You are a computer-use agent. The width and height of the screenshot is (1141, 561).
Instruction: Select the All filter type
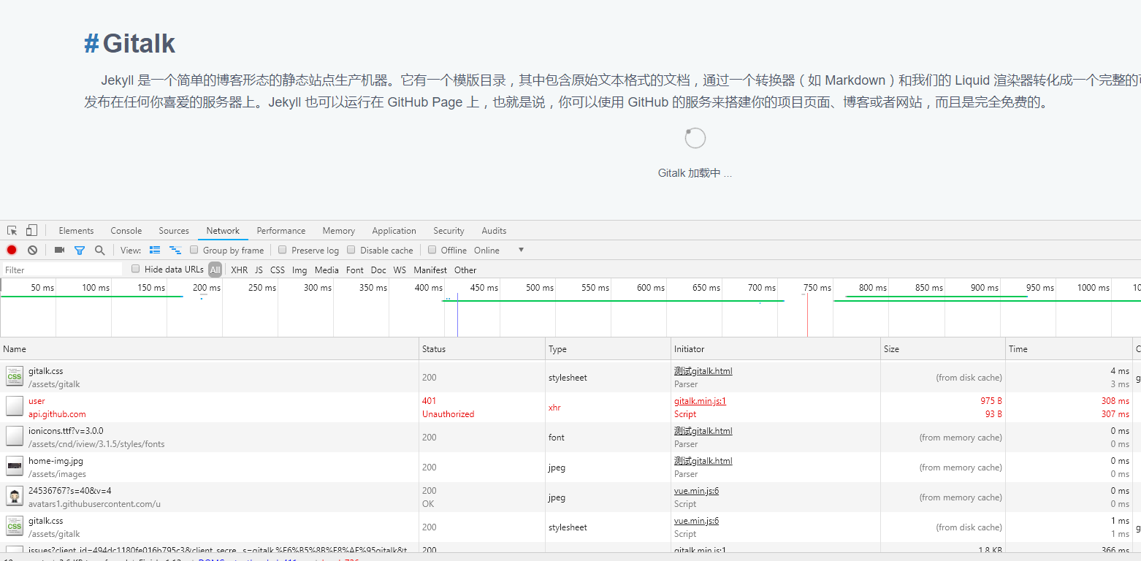(x=215, y=270)
